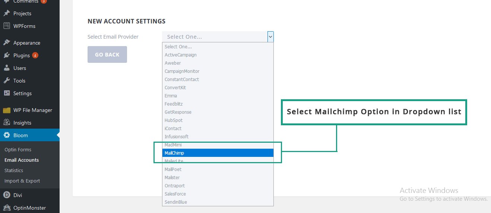
Task: Click the WPForms sidebar icon
Action: coord(6,26)
